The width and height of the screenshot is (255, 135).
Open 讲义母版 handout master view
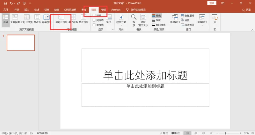[73, 19]
